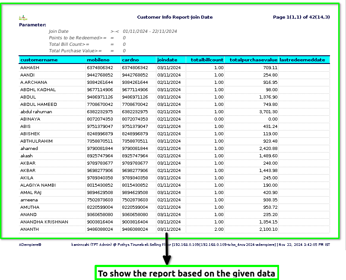
Task: Click the 'ADempiere®' footer text
Action: coord(30,245)
